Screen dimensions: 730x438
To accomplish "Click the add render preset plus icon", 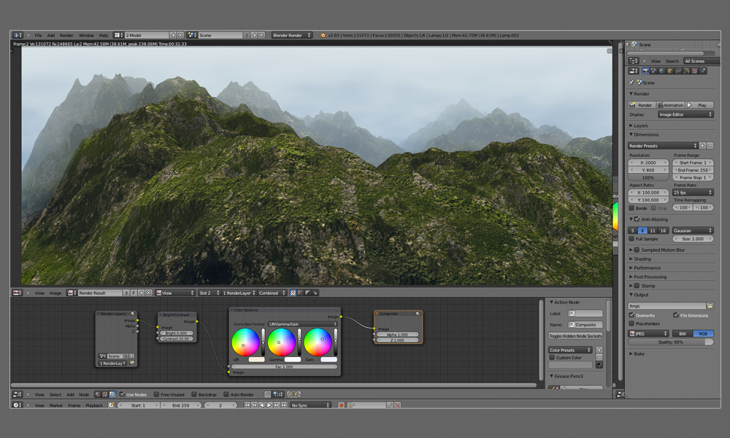I will point(702,146).
